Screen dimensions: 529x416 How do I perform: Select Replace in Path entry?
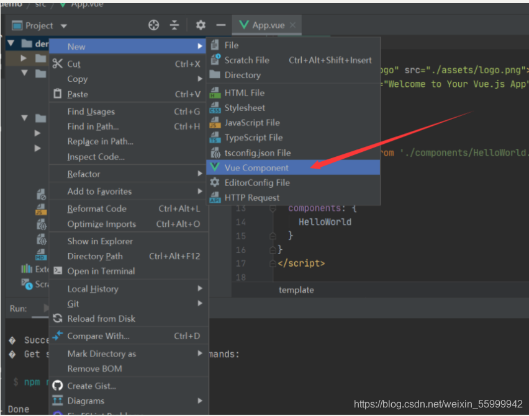[127, 141]
